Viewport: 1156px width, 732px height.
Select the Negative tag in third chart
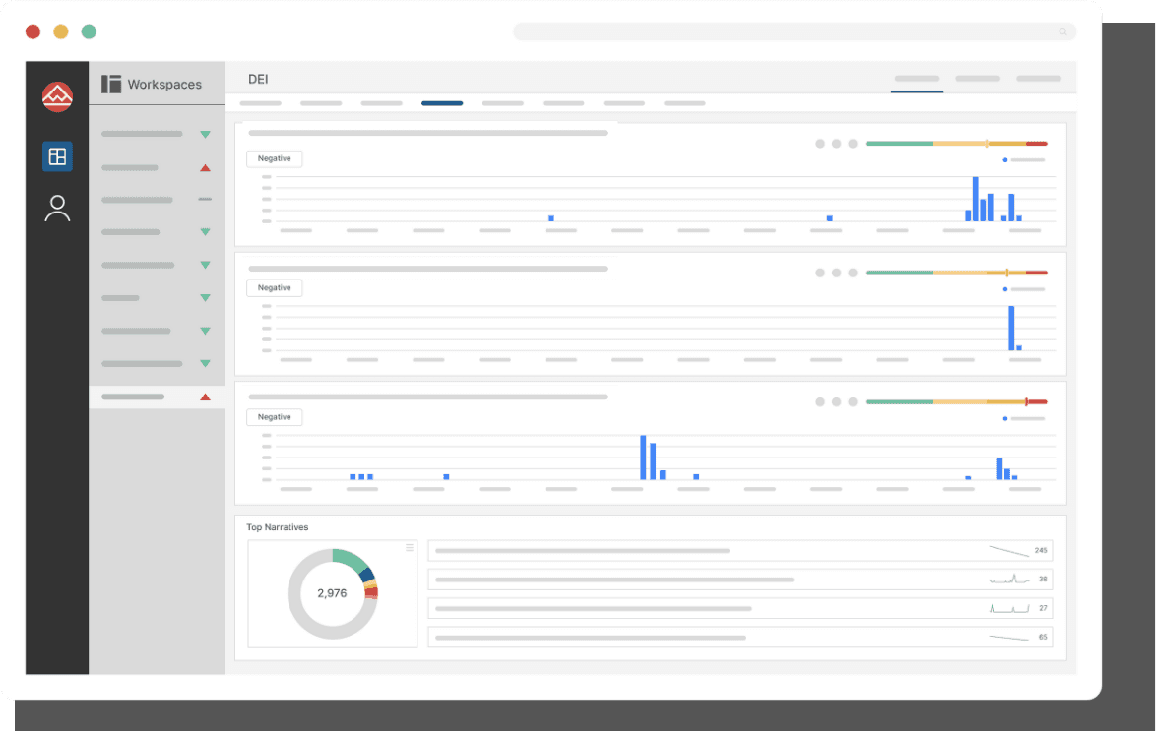(x=275, y=417)
